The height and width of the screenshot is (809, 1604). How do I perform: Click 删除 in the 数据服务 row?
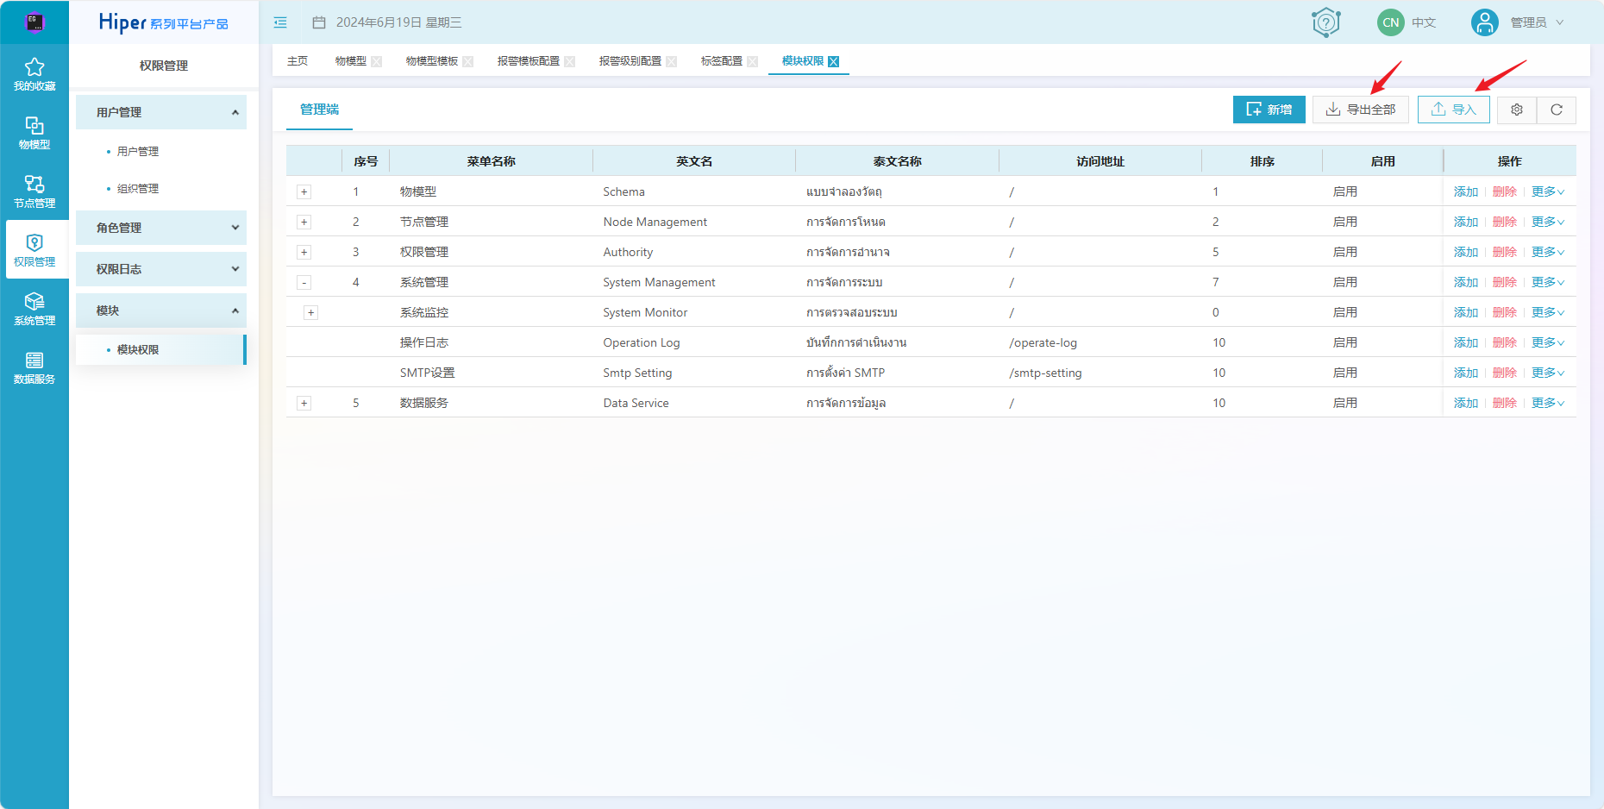click(x=1505, y=403)
